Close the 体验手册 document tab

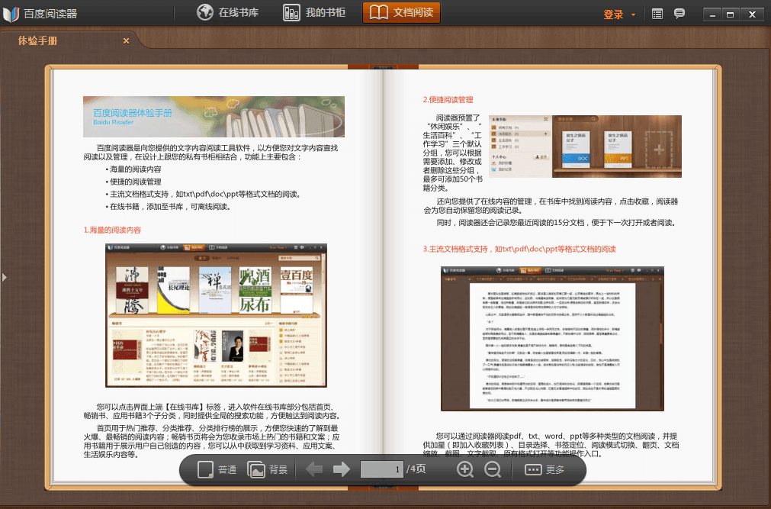126,41
